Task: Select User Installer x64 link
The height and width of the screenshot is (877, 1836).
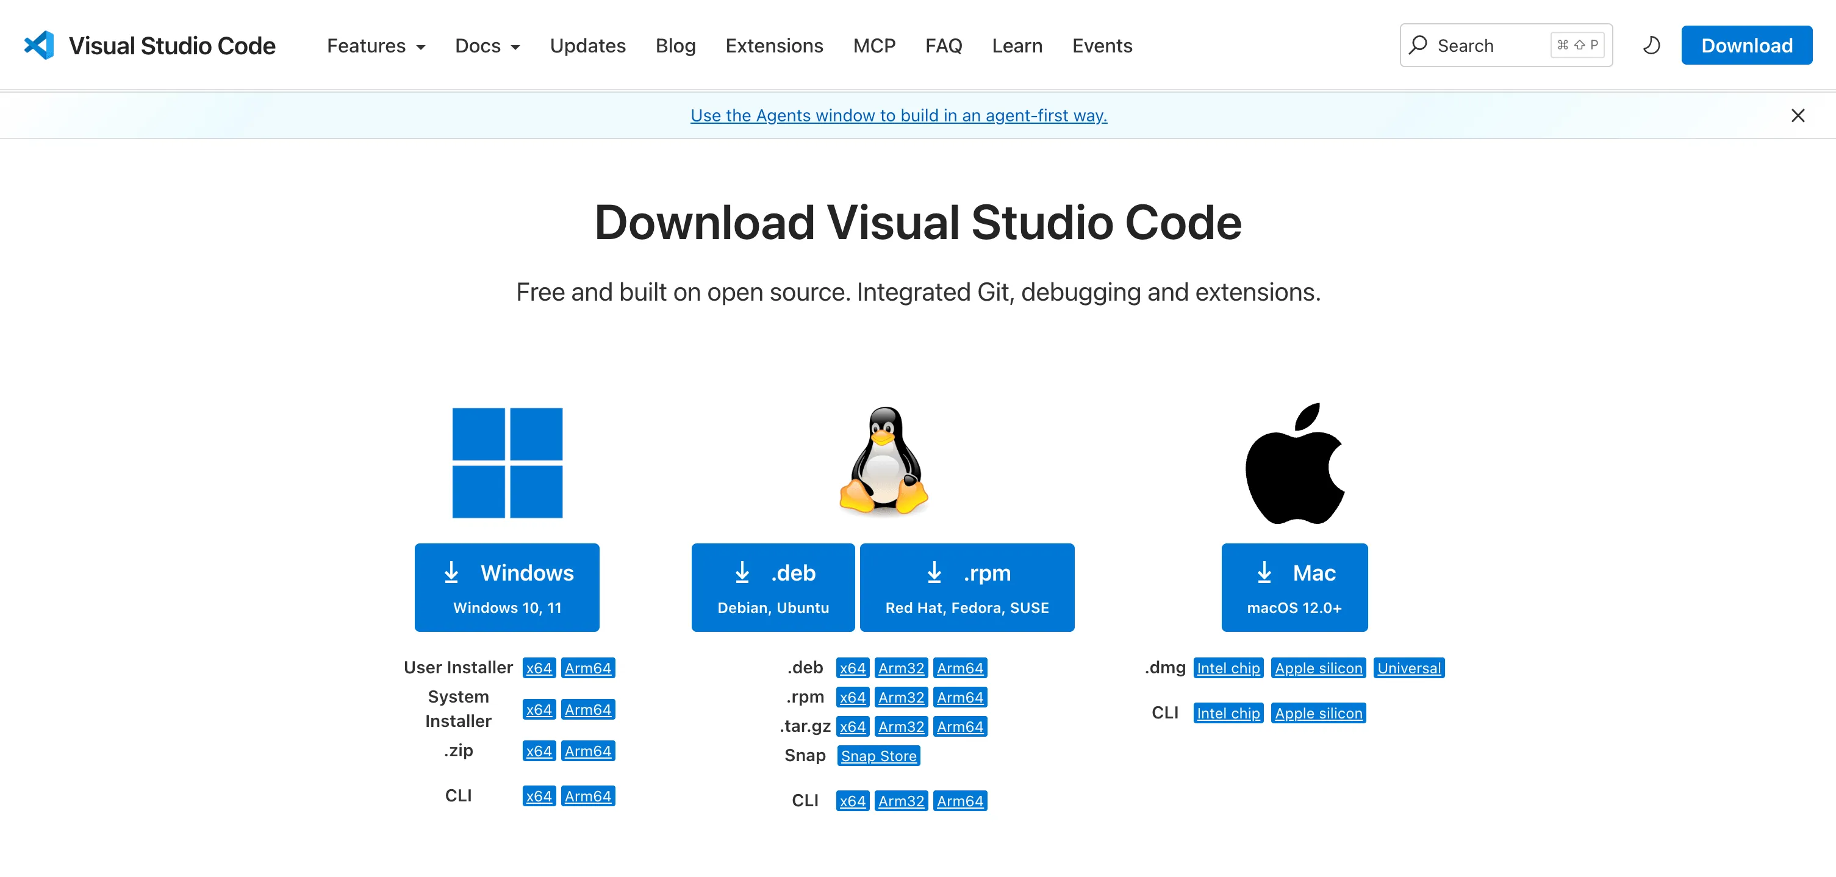Action: (539, 668)
